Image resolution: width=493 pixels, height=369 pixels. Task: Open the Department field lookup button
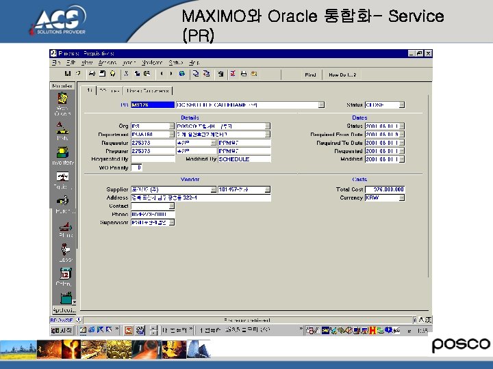click(171, 135)
